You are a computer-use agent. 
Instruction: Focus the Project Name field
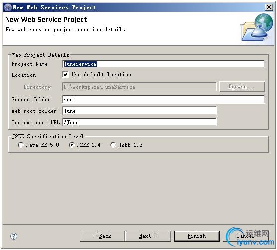coord(164,64)
